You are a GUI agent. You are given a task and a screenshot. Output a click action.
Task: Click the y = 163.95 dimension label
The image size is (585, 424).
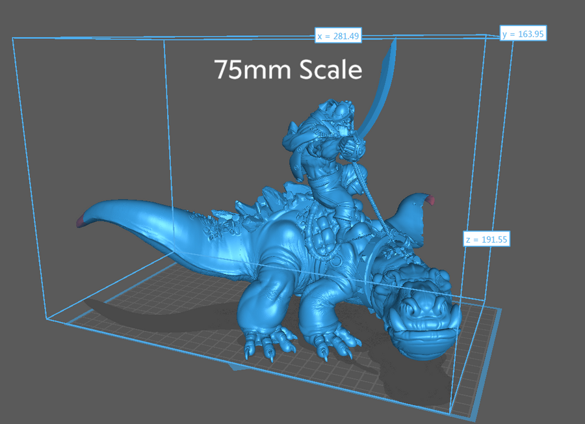tap(523, 34)
